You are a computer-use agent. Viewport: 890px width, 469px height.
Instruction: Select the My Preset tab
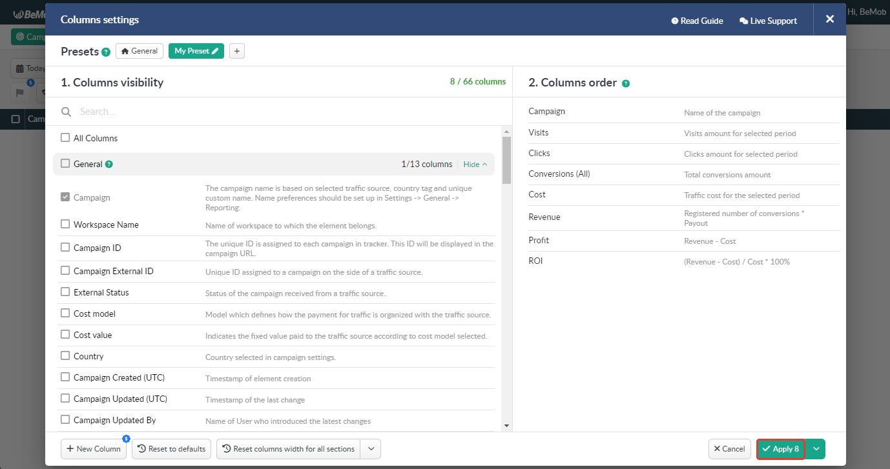point(196,51)
